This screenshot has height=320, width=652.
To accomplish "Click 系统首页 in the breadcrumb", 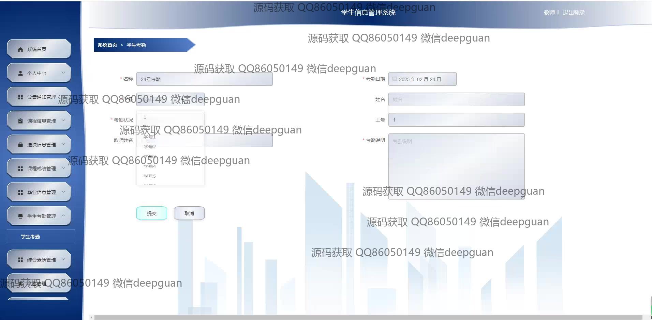I will tap(107, 45).
